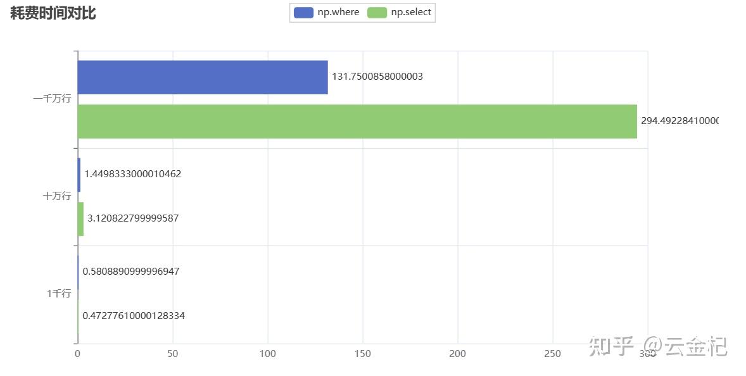Click the value label 3.120822799999587
The width and height of the screenshot is (746, 376).
pyautogui.click(x=133, y=218)
